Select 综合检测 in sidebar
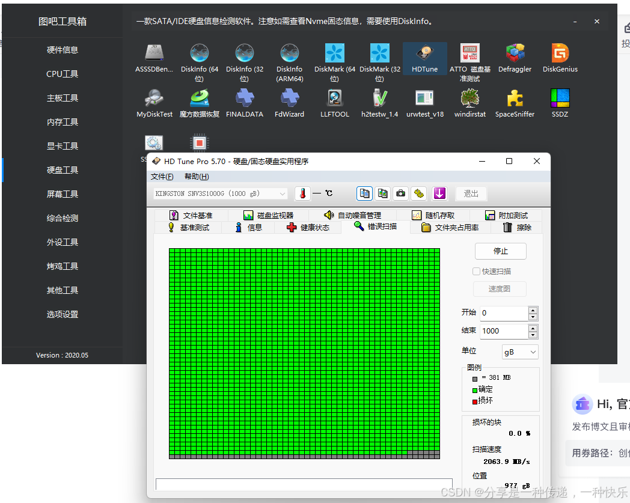630x503 pixels. point(63,218)
